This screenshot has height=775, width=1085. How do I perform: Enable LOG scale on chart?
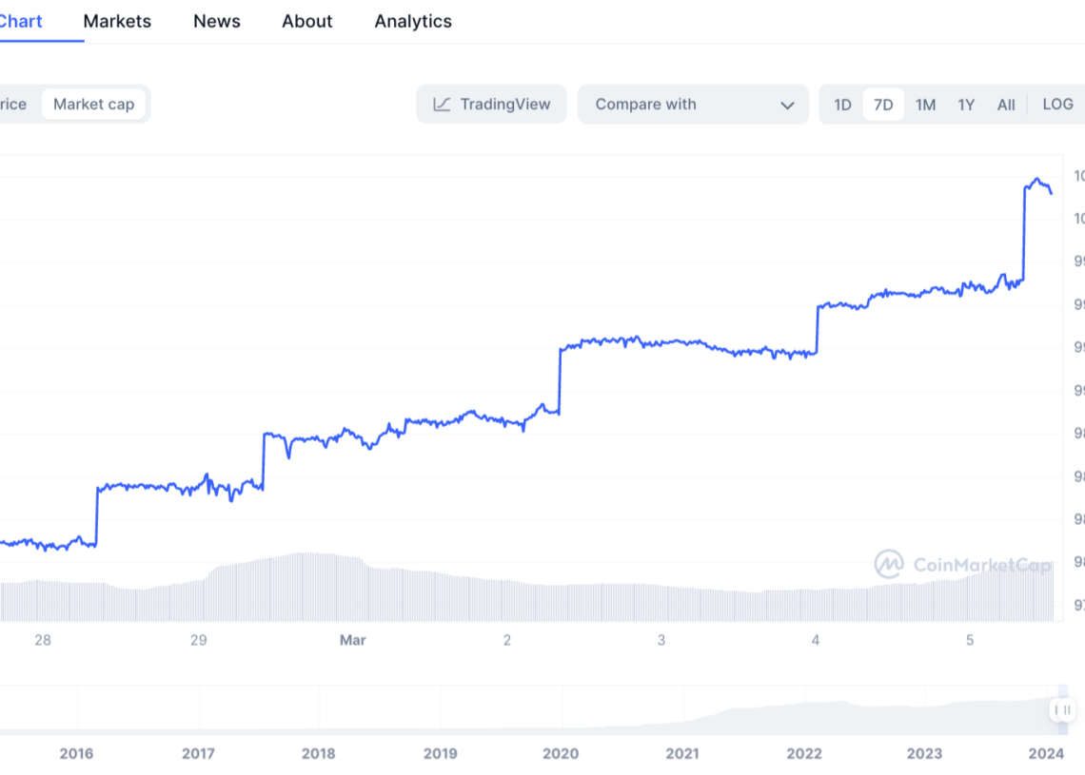point(1057,105)
